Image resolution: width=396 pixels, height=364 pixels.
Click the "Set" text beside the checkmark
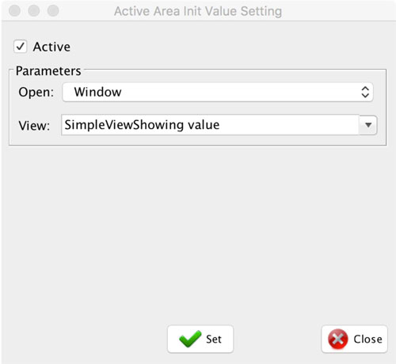pos(214,339)
